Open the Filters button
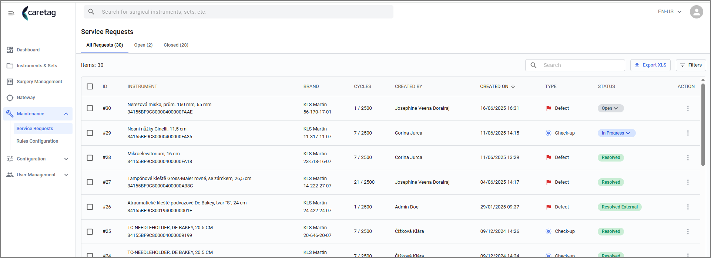This screenshot has width=711, height=258. [691, 65]
